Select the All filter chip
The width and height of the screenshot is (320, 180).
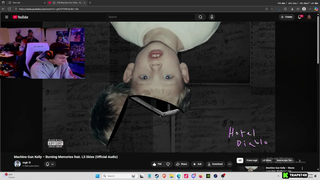coord(240,160)
